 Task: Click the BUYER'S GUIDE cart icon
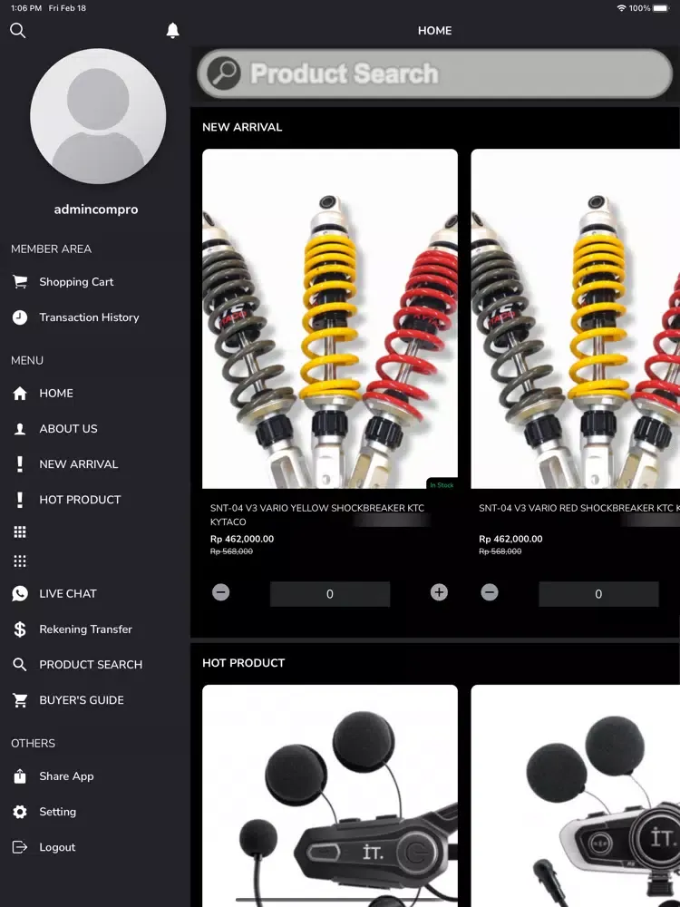click(x=20, y=700)
